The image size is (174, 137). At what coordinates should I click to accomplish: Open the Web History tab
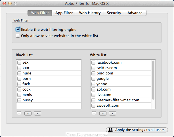90,13
